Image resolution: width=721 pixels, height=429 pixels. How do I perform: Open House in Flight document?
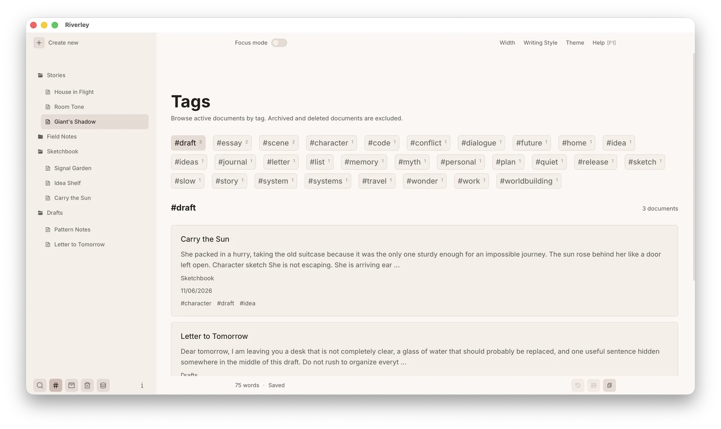(x=95, y=92)
